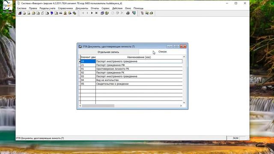Viewport: 274px width, 154px height.
Task: Click the grayed X delete toolbar icon
Action: pos(122,13)
